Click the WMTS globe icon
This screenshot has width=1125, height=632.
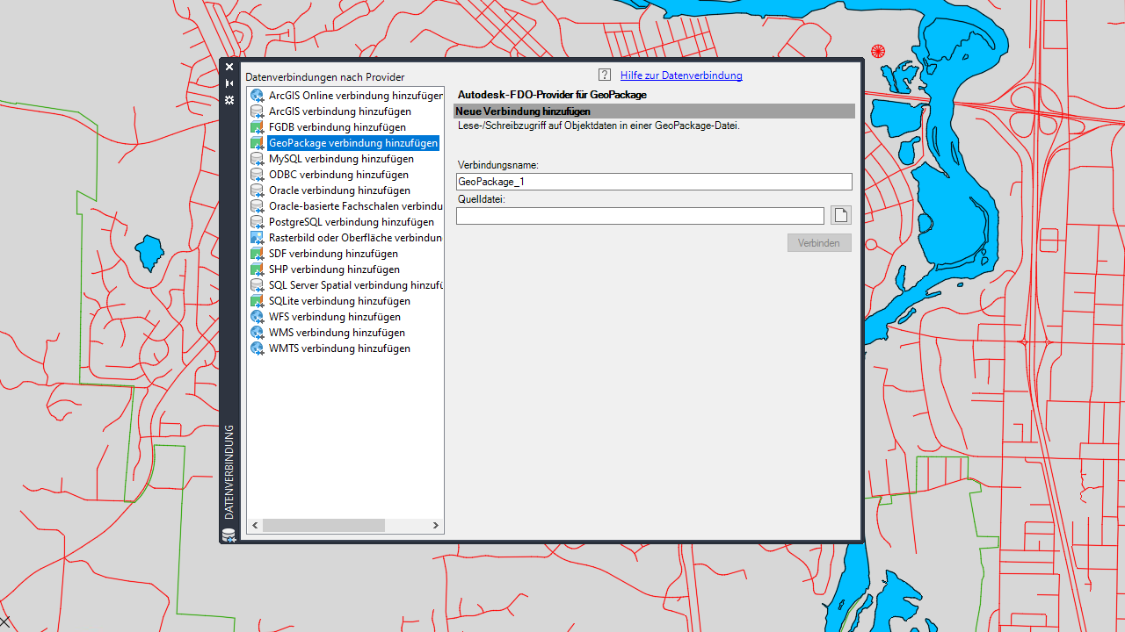[258, 348]
